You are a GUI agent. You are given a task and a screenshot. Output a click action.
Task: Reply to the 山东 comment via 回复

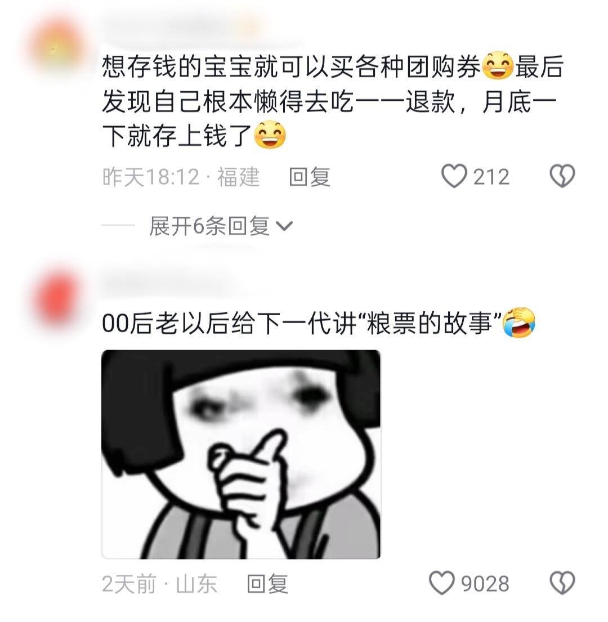267,584
